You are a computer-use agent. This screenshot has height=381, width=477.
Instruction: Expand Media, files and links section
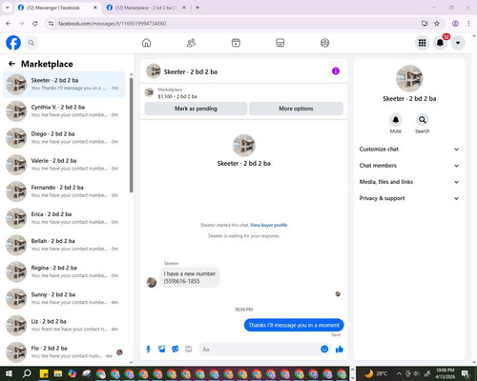pyautogui.click(x=409, y=182)
